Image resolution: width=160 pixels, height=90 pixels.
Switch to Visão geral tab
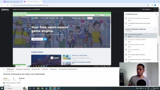pyautogui.click(x=10, y=69)
